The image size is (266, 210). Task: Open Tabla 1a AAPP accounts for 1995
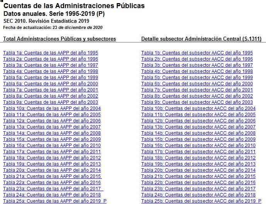pos(51,53)
